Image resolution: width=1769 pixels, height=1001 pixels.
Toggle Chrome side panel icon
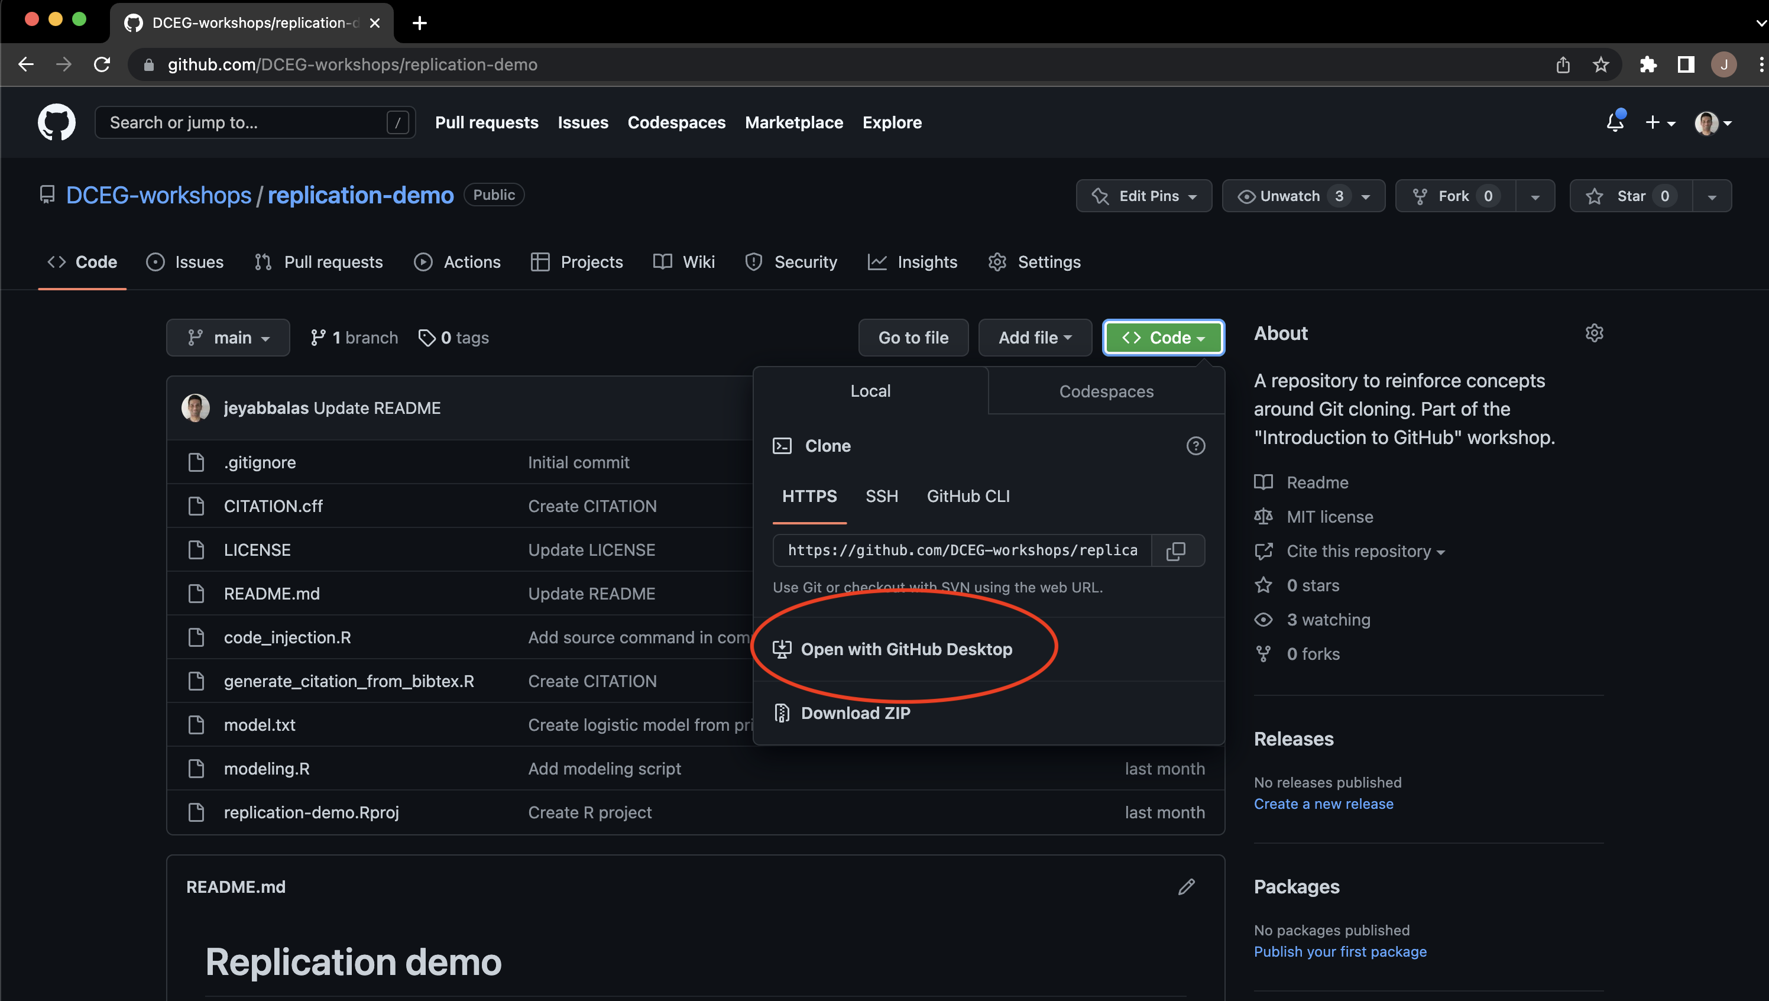point(1685,64)
